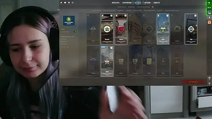Open the player avatar in sidebar
This screenshot has height=119, width=212.
(209, 13)
